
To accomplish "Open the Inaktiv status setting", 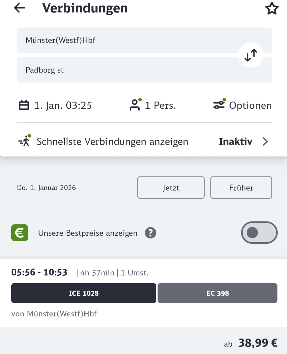I will 235,141.
